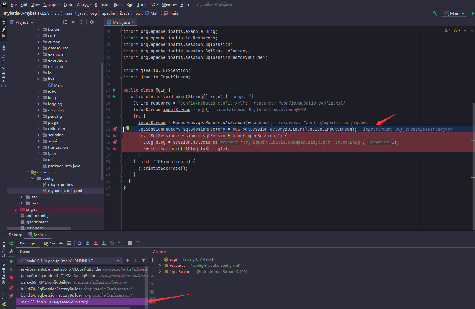This screenshot has height=309, width=475.
Task: Click the Force Step Into icon
Action: pos(96,243)
